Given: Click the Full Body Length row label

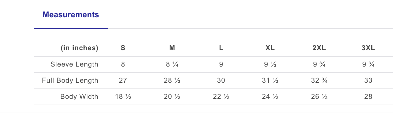Looking at the screenshot, I should point(70,80).
